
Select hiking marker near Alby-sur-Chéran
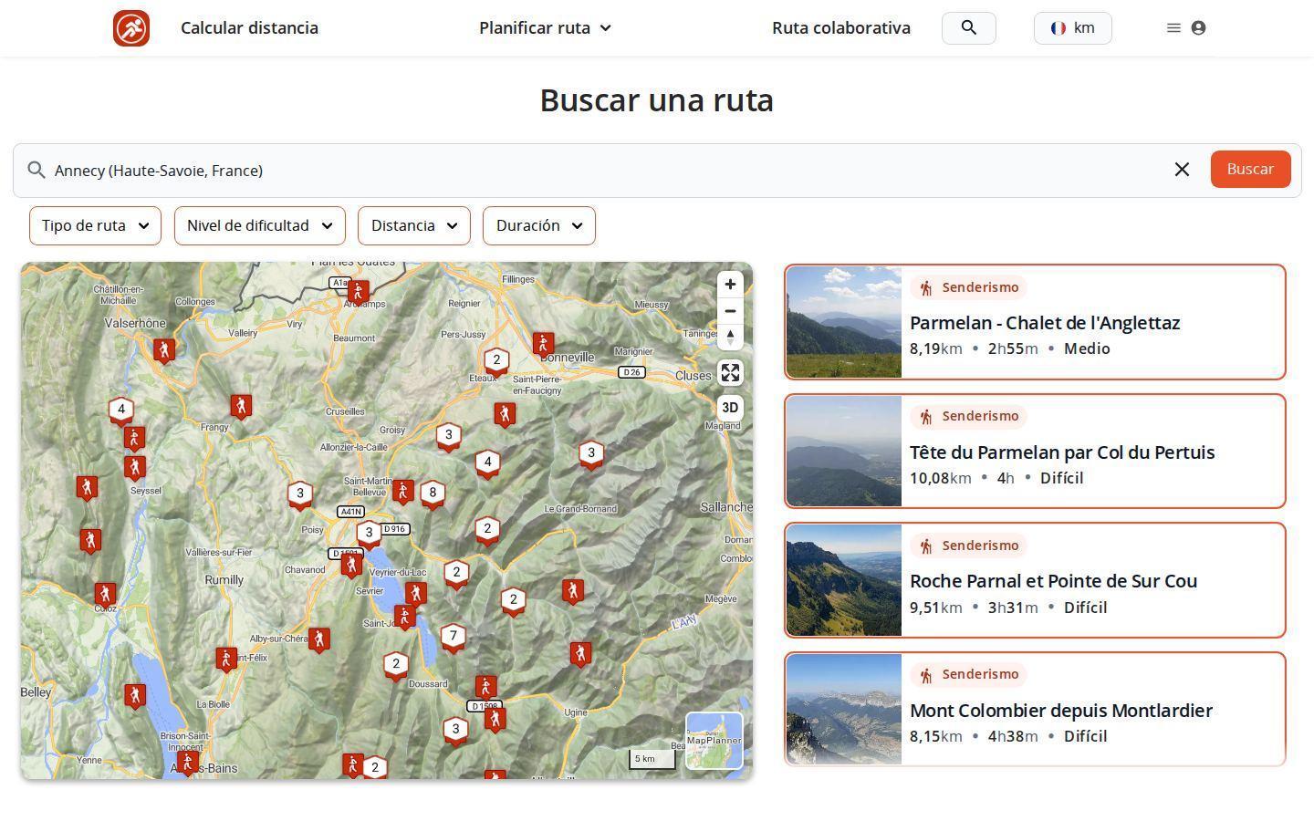coord(318,639)
